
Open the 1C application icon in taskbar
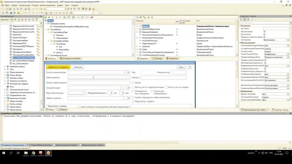[x=48, y=153]
